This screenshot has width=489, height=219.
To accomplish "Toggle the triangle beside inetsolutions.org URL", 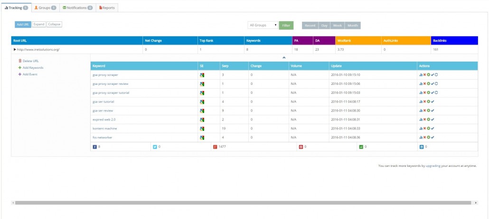I will point(15,49).
